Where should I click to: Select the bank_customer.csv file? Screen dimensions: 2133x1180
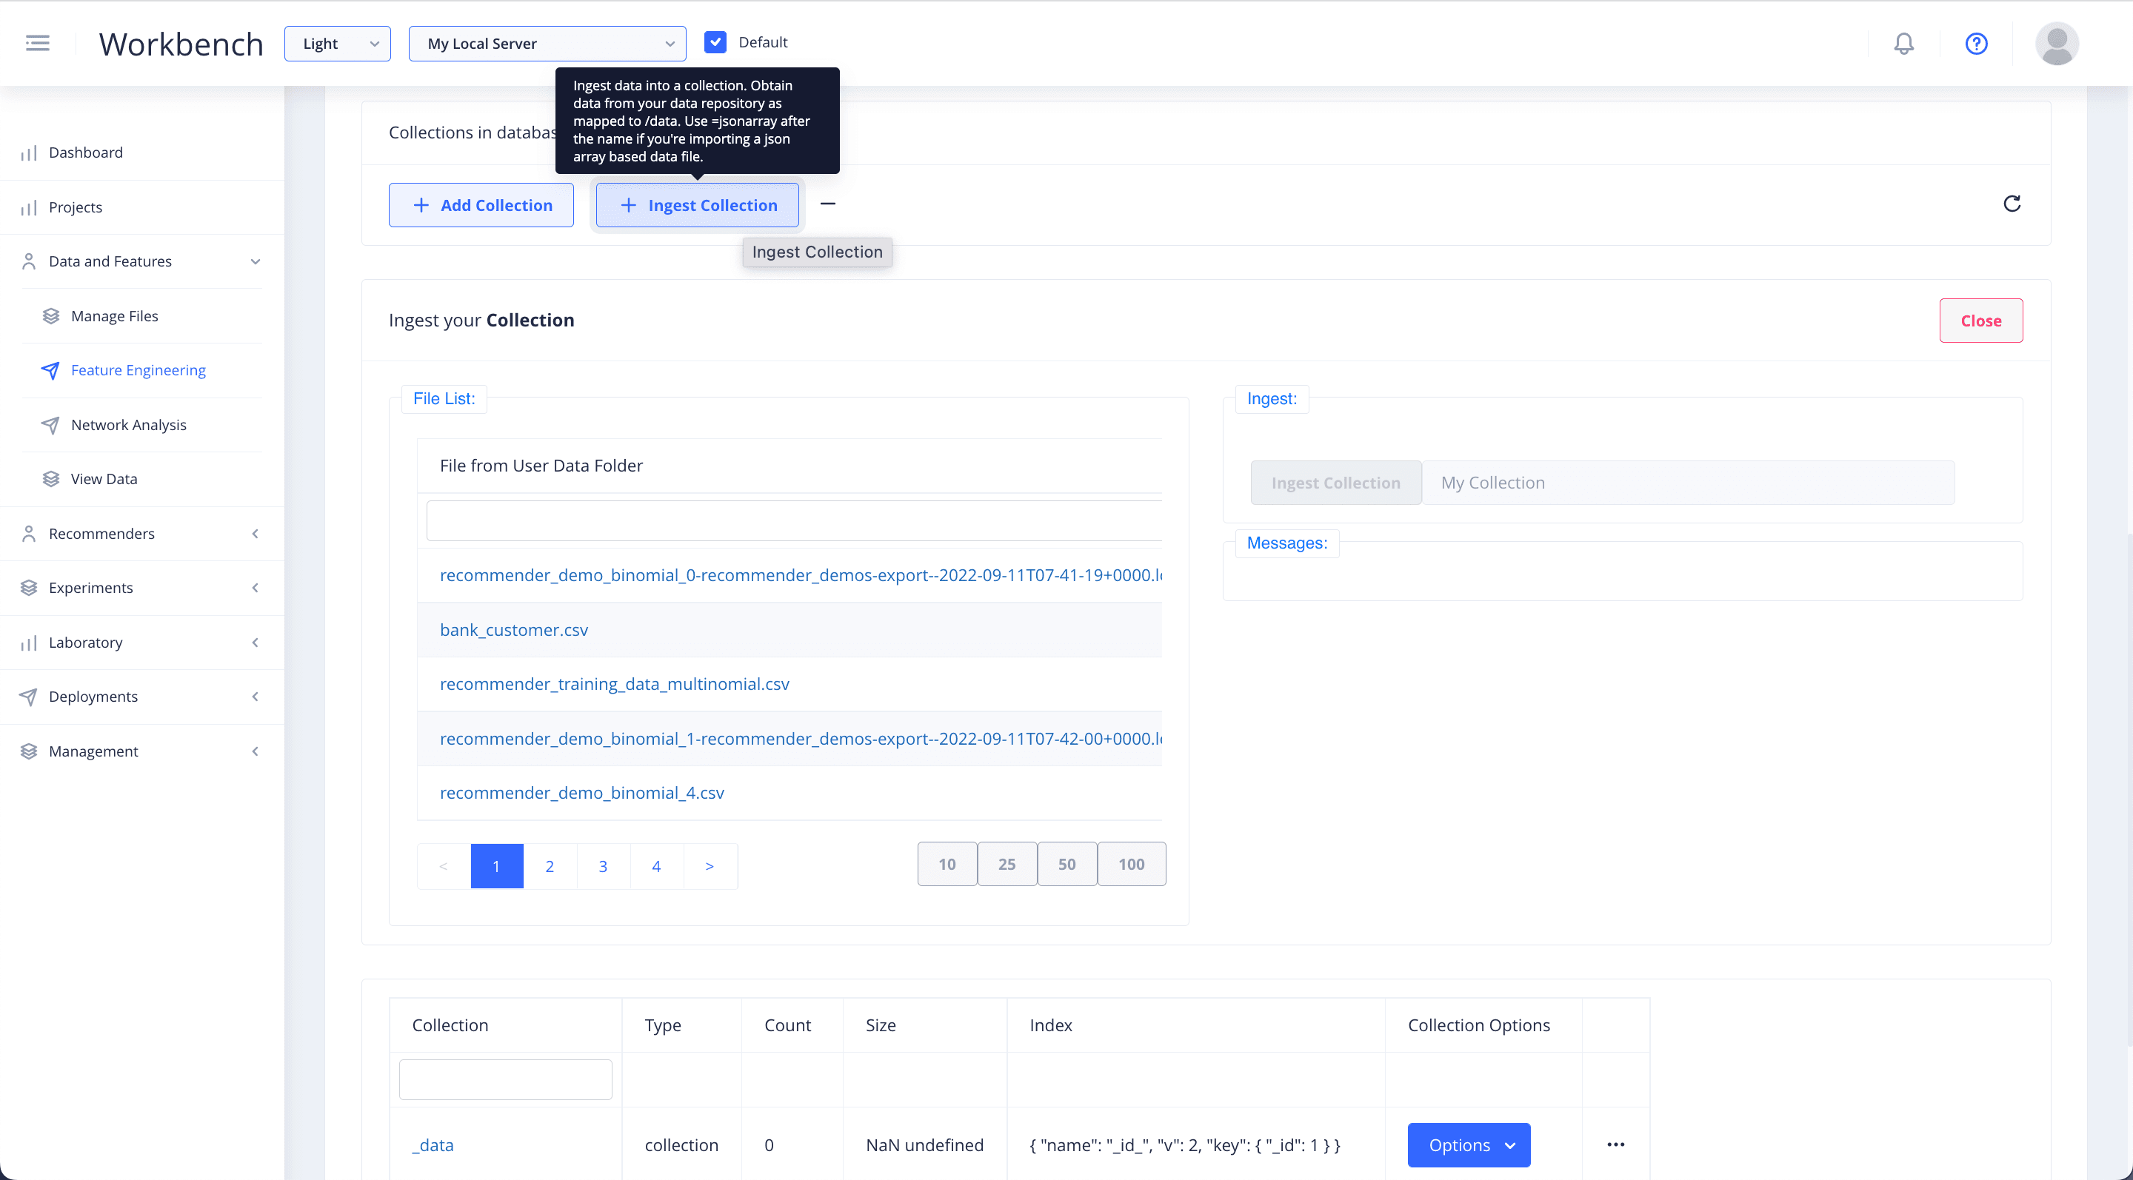(x=513, y=630)
